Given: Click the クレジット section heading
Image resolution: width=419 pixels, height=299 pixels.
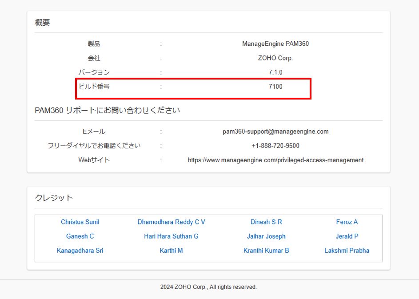Looking at the screenshot, I should (x=54, y=198).
